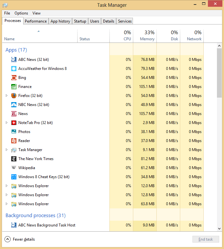Click the Photos app icon
The width and height of the screenshot is (224, 249).
tap(14, 132)
